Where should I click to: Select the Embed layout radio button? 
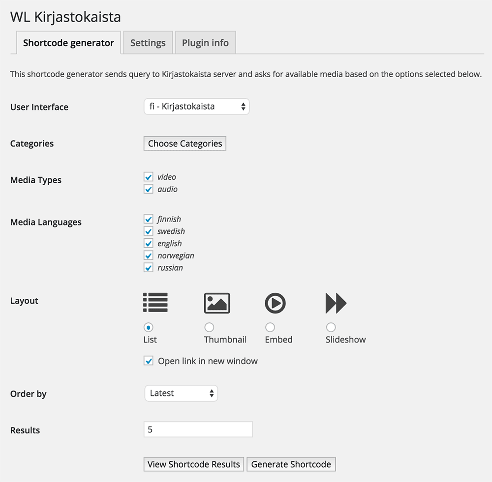tap(270, 327)
